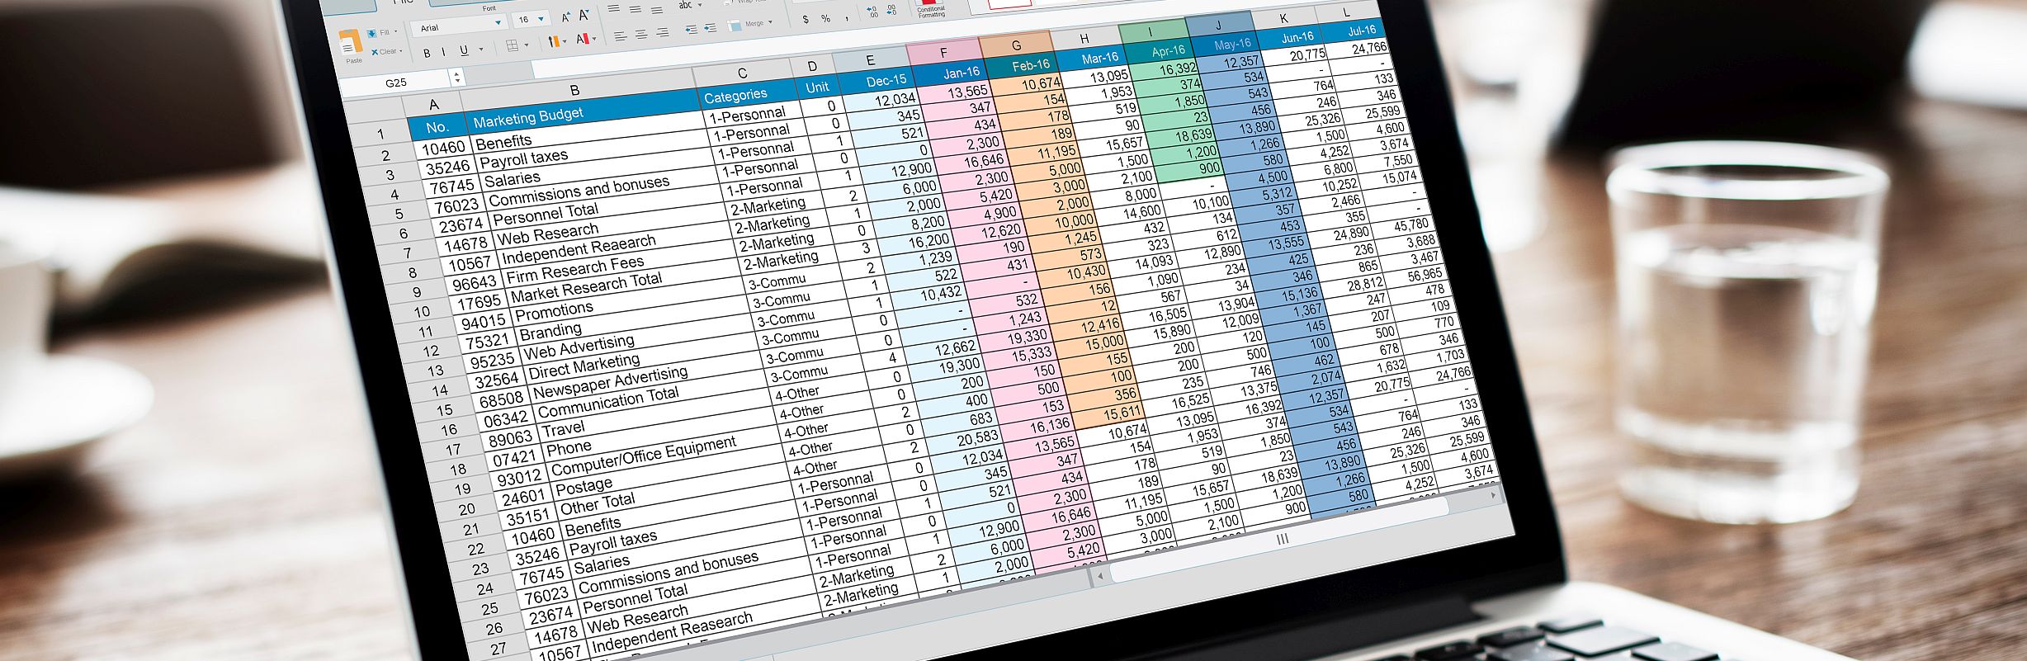Click the Clear X icon
Viewport: 2027px width, 661px height.
[375, 52]
